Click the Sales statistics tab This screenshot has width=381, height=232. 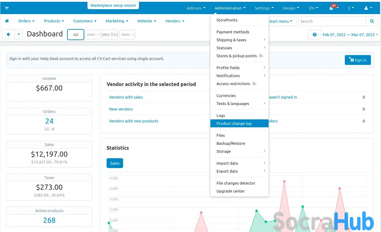click(x=115, y=163)
